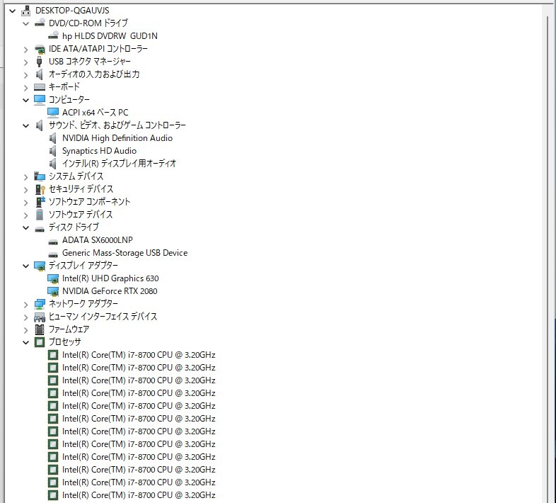556x503 pixels.
Task: Select インテル(R) ディスプレイ用オーディオ device
Action: 119,164
